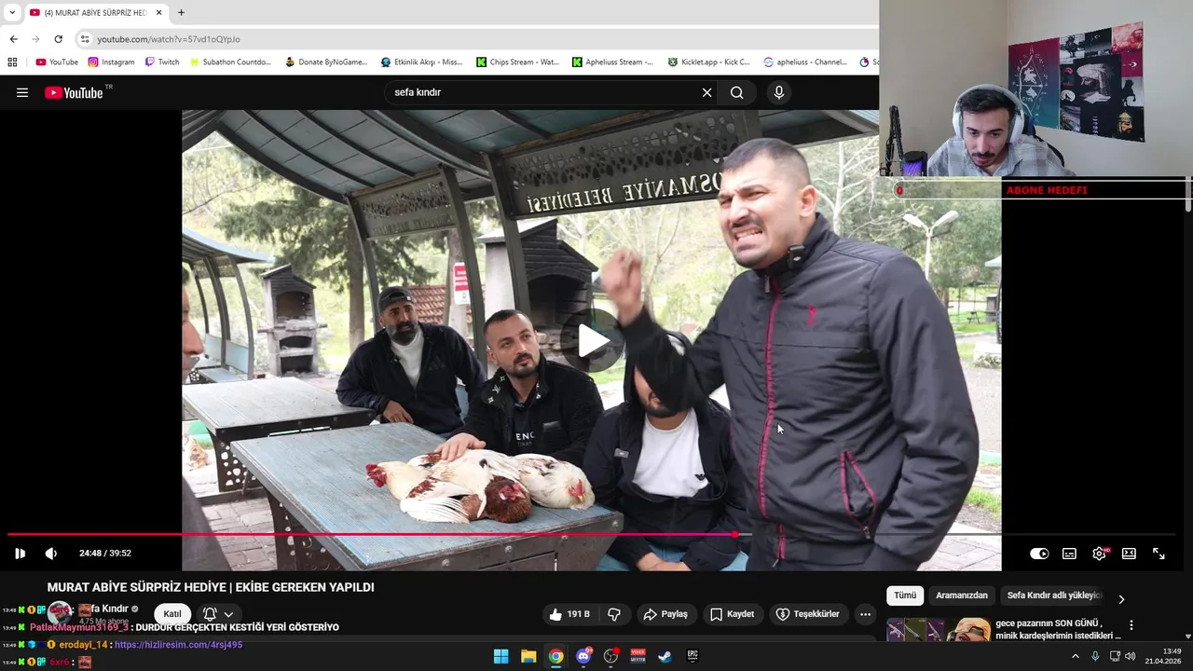
Task: Open the browser apps grid icon
Action: click(x=12, y=62)
